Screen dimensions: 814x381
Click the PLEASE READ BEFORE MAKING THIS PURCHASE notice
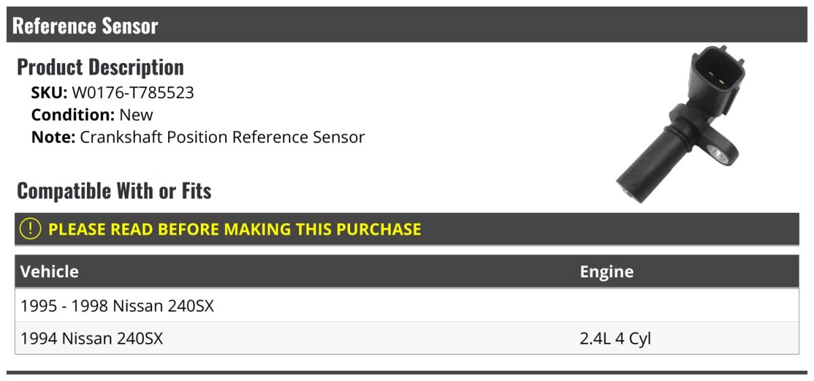tap(235, 229)
